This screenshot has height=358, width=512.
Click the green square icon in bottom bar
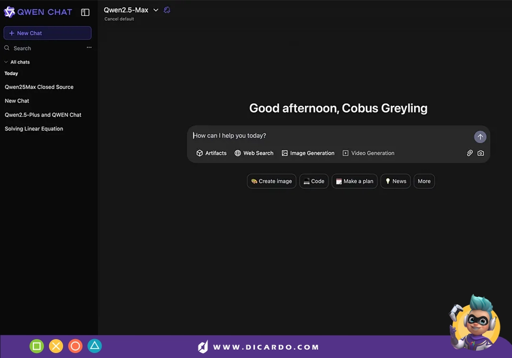37,346
